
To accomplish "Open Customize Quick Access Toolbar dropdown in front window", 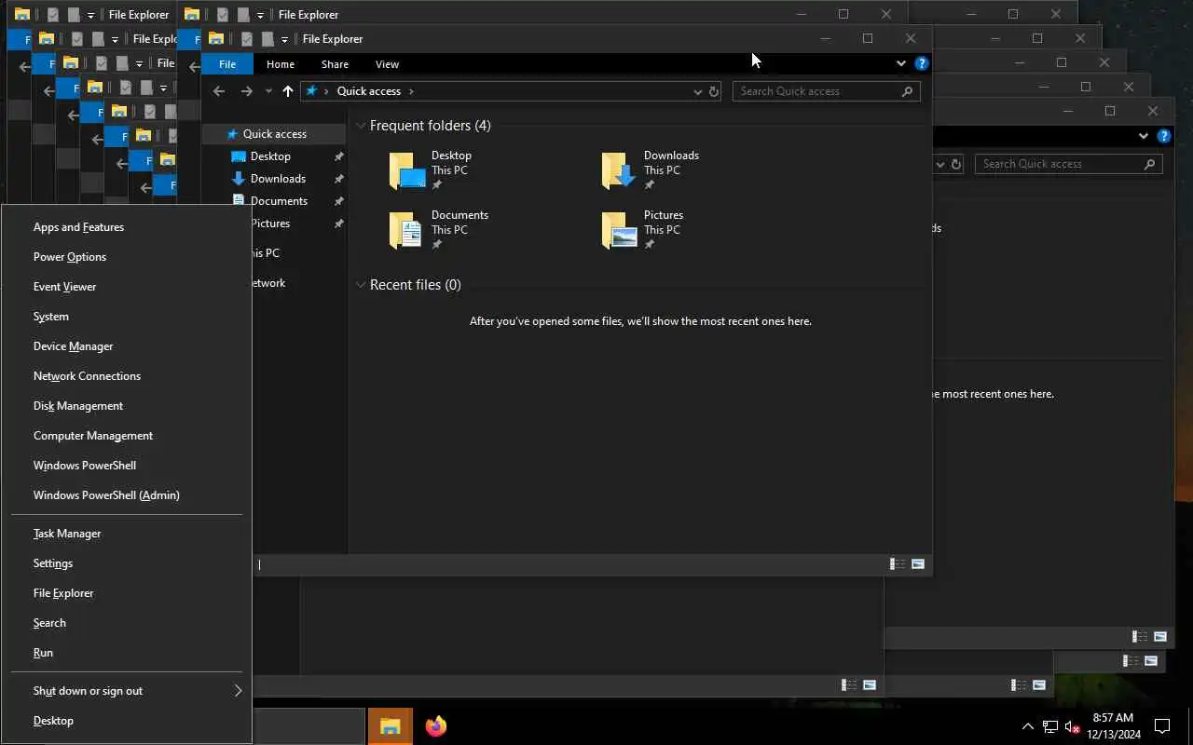I will 285,39.
